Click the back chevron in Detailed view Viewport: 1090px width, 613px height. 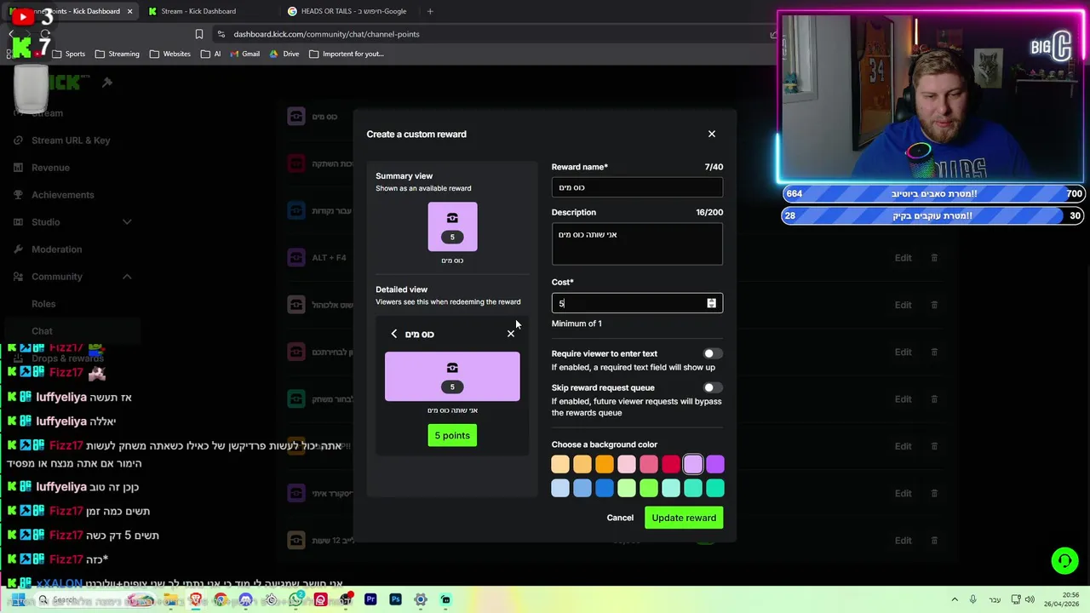[394, 334]
